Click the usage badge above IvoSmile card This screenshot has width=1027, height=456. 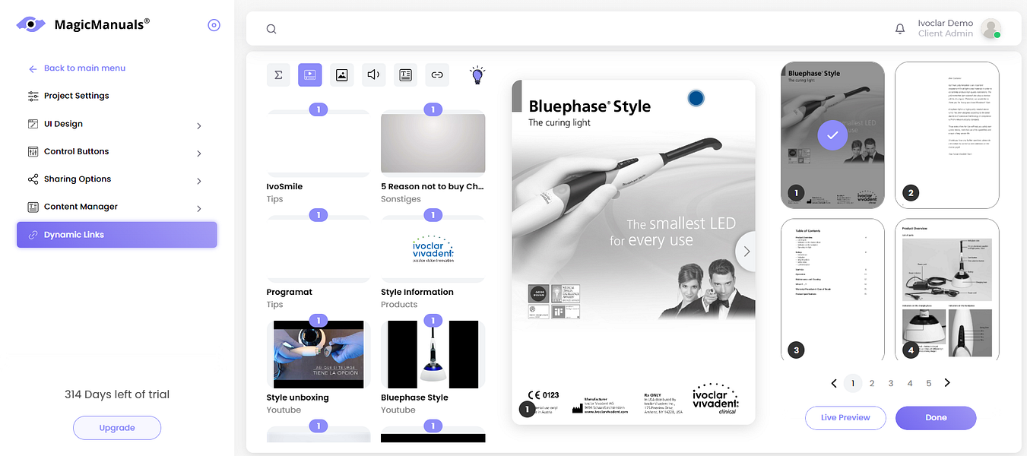click(x=319, y=109)
